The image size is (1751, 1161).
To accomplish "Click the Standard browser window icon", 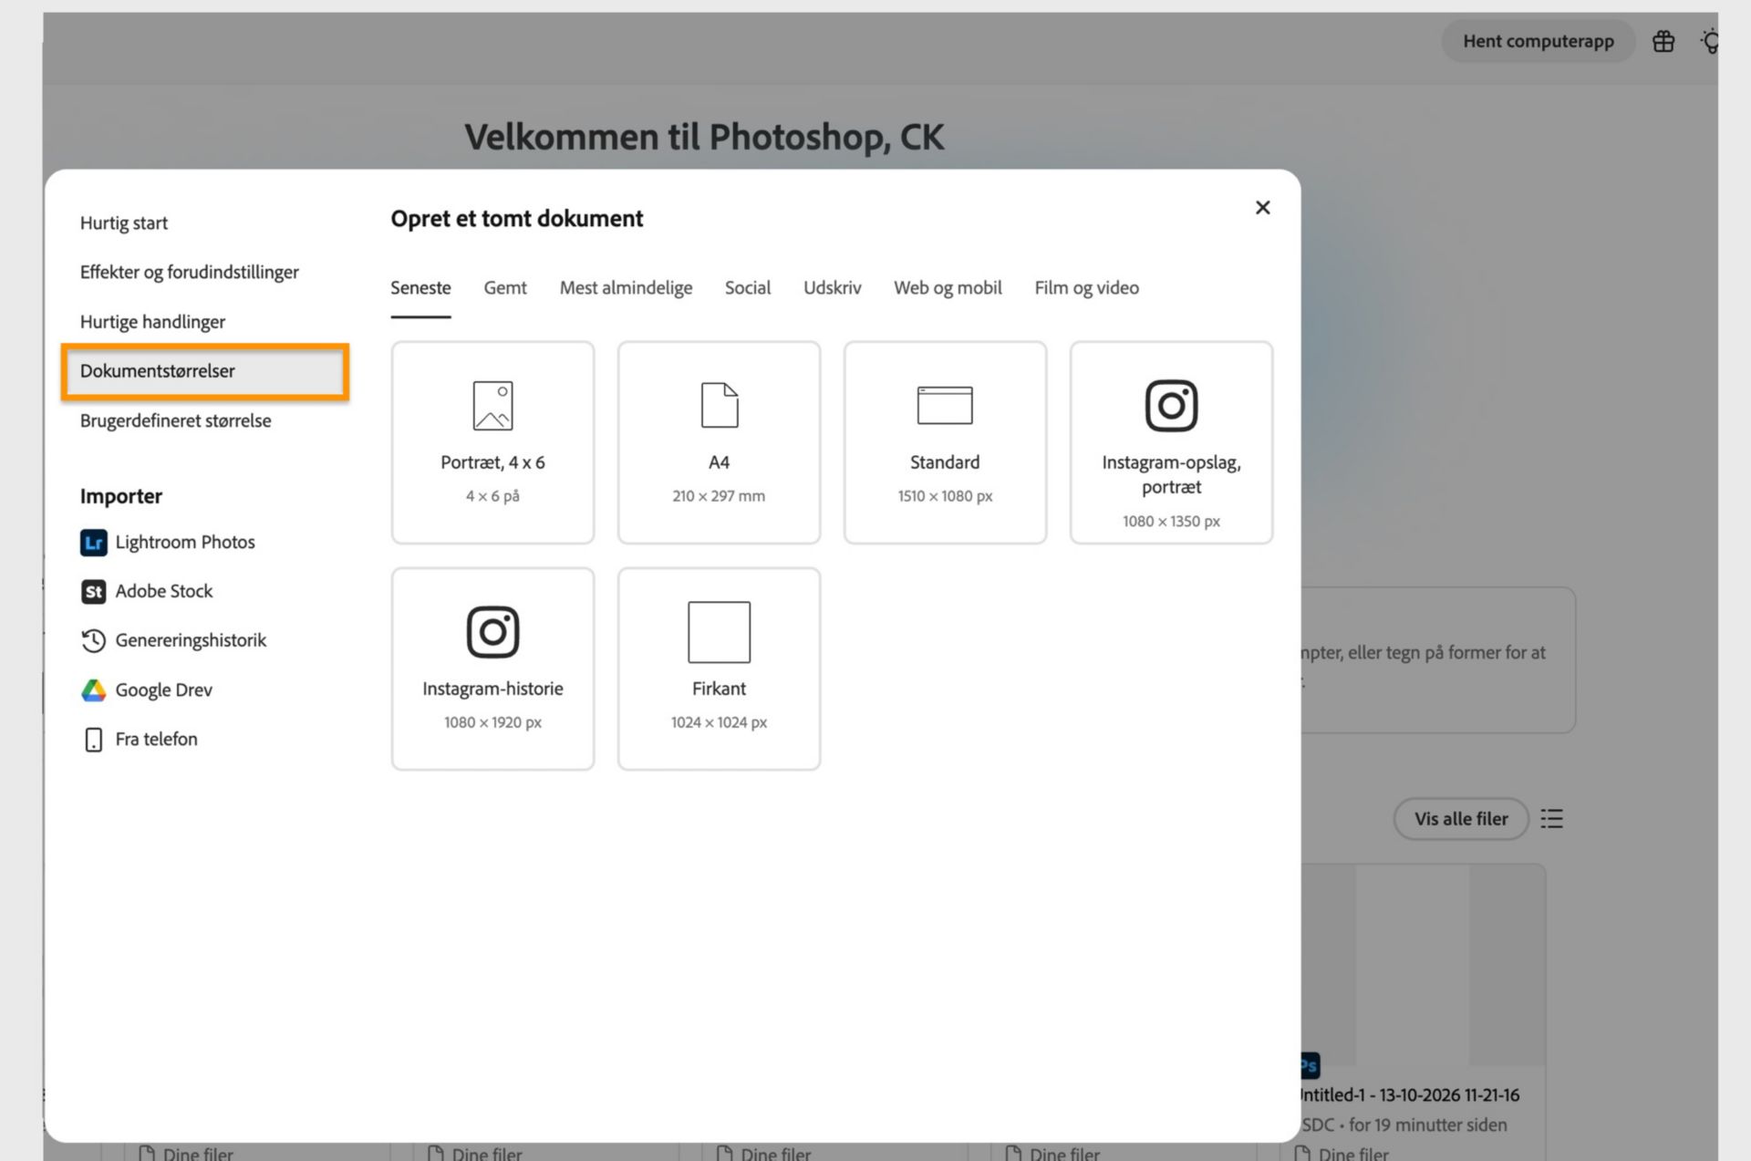I will pyautogui.click(x=945, y=405).
